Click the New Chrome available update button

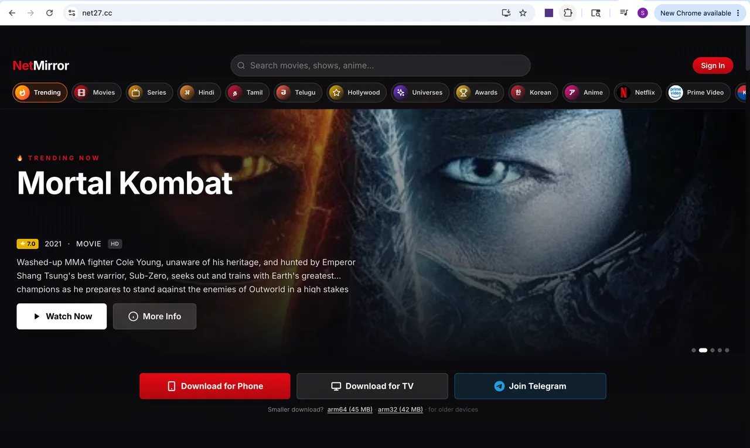pyautogui.click(x=700, y=13)
